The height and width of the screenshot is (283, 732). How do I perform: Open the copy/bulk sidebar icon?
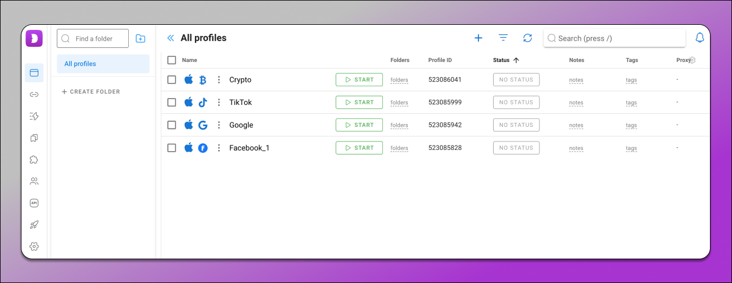pos(34,138)
